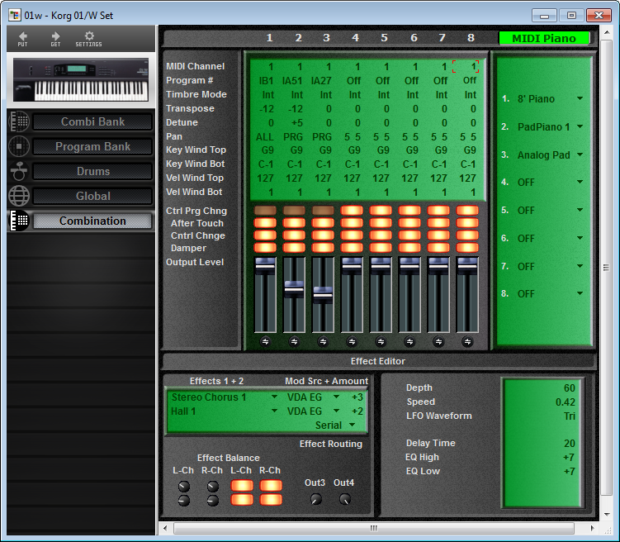The width and height of the screenshot is (620, 542).
Task: Click the Delay Time value 20
Action: click(x=570, y=444)
